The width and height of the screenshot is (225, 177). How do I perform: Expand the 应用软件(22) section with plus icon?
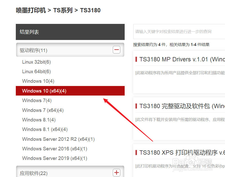117,172
